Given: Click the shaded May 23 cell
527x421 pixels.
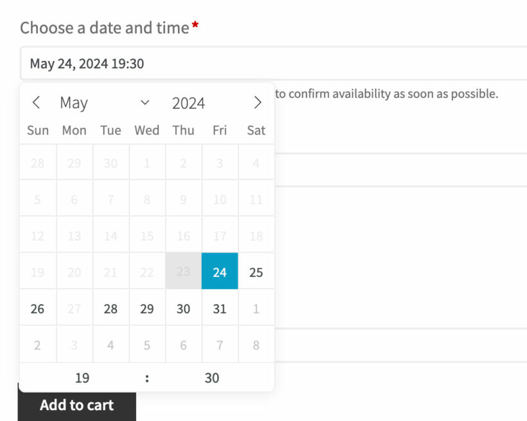Looking at the screenshot, I should pyautogui.click(x=183, y=271).
